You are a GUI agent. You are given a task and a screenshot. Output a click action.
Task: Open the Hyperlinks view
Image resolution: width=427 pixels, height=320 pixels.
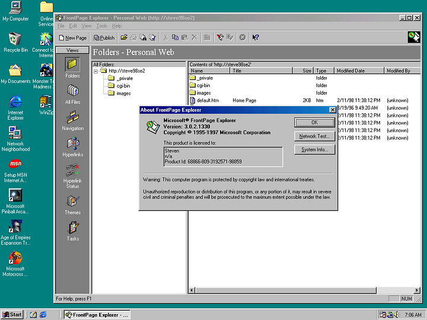pos(72,147)
